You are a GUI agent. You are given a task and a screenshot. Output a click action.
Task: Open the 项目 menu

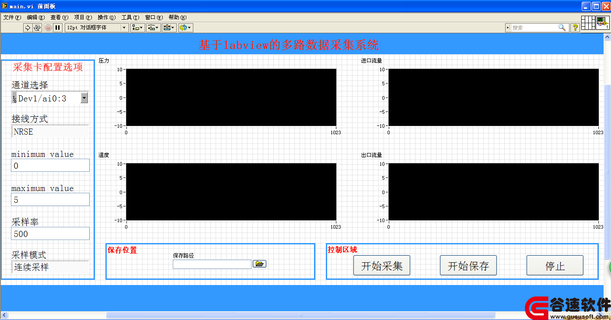(83, 17)
